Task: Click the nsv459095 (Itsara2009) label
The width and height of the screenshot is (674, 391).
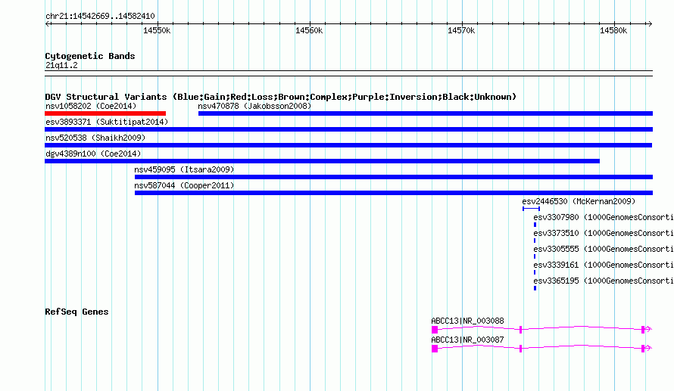Action: (x=184, y=169)
